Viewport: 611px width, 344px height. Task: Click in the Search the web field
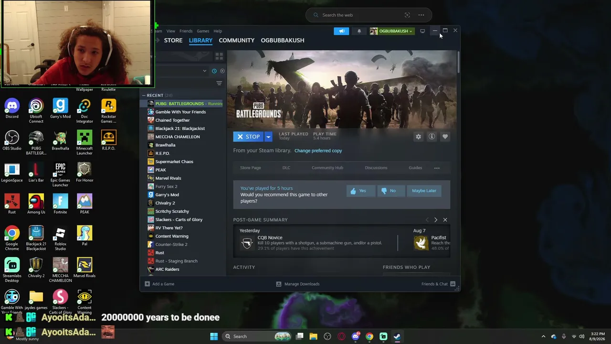coord(369,15)
